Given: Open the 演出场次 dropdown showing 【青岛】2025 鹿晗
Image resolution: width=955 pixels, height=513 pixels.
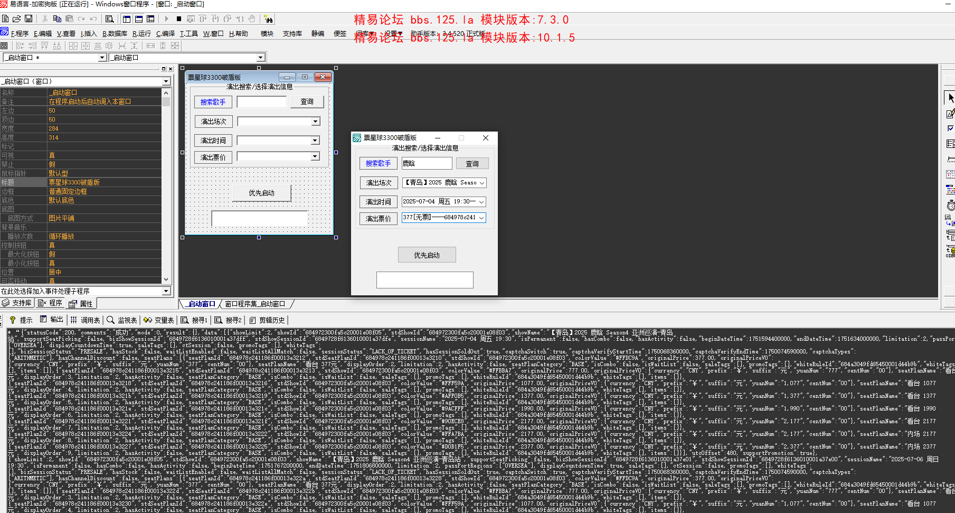Looking at the screenshot, I should pos(482,182).
